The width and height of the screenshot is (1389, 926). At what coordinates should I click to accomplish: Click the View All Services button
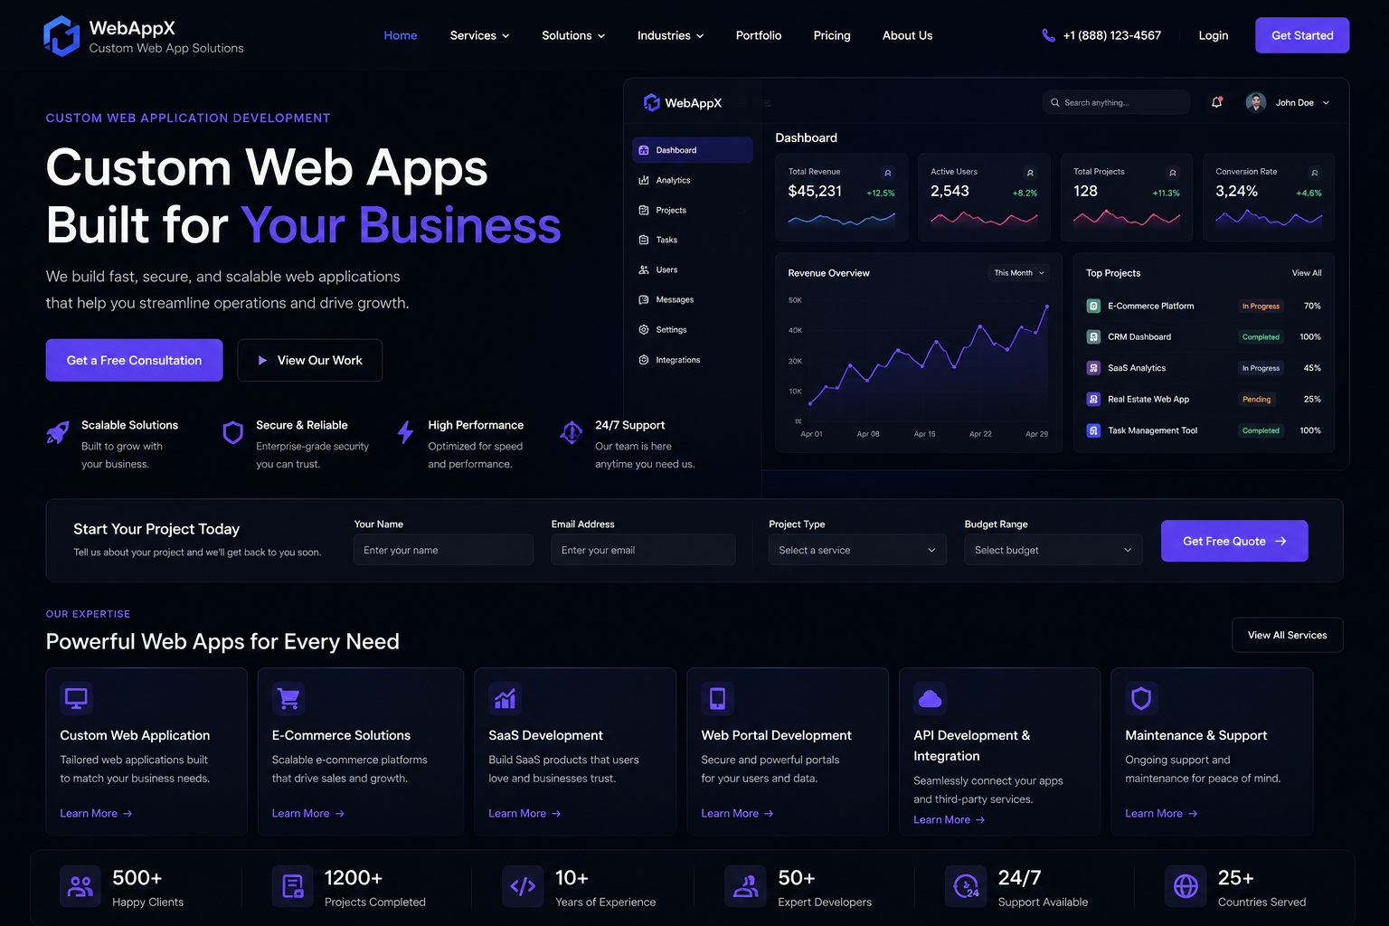click(1288, 635)
